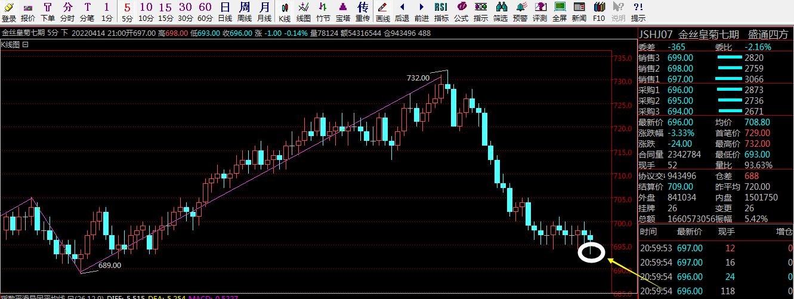Open the 新闻 news panel
794x299 pixels.
coord(579,11)
